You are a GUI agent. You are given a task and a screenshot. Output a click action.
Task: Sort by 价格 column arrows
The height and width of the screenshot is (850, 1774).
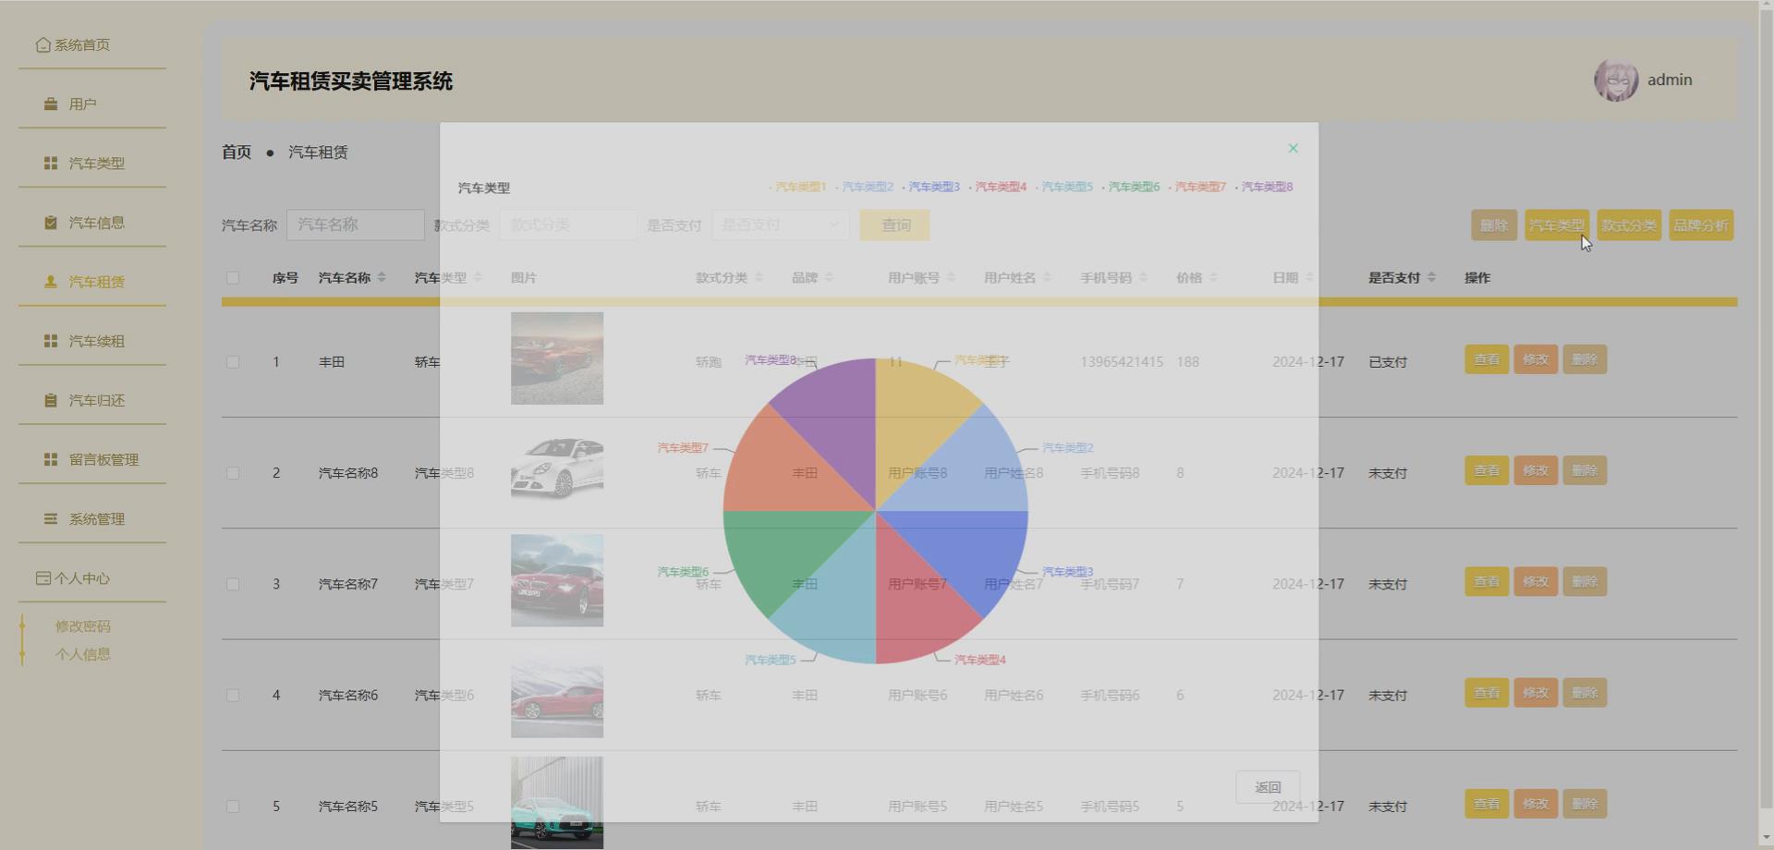(x=1213, y=277)
